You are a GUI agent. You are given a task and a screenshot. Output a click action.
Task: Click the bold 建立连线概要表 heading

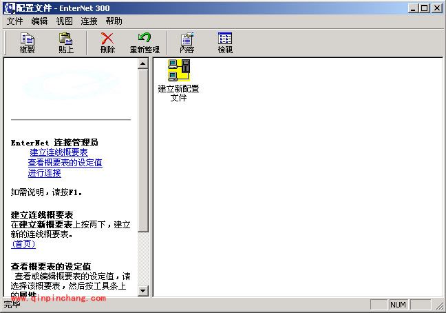point(42,215)
